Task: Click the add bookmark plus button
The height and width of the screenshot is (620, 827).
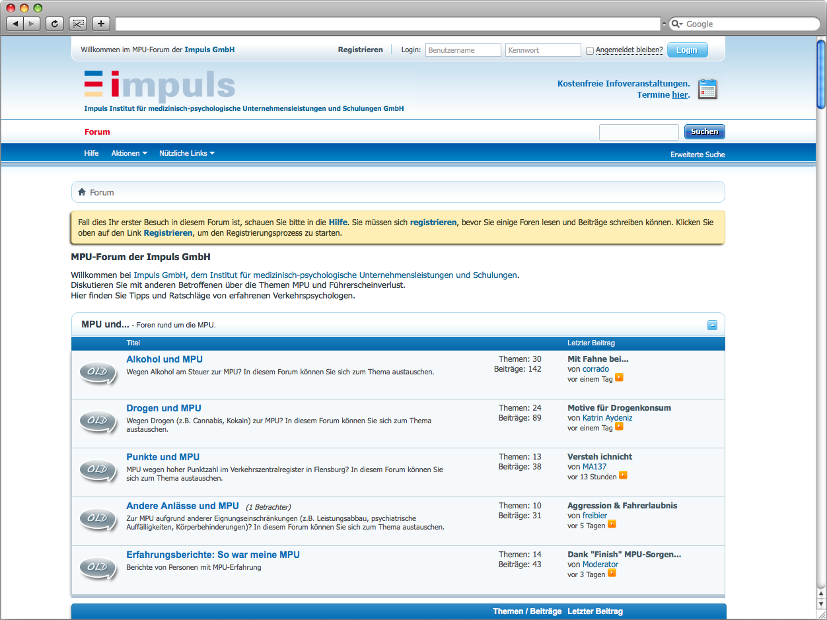Action: click(x=101, y=24)
